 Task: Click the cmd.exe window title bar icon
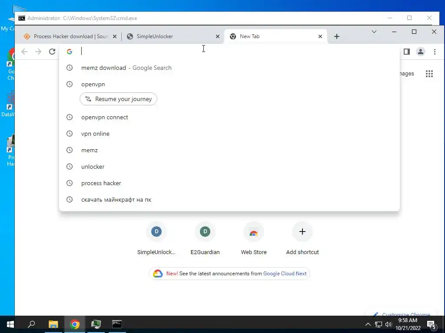pos(22,18)
